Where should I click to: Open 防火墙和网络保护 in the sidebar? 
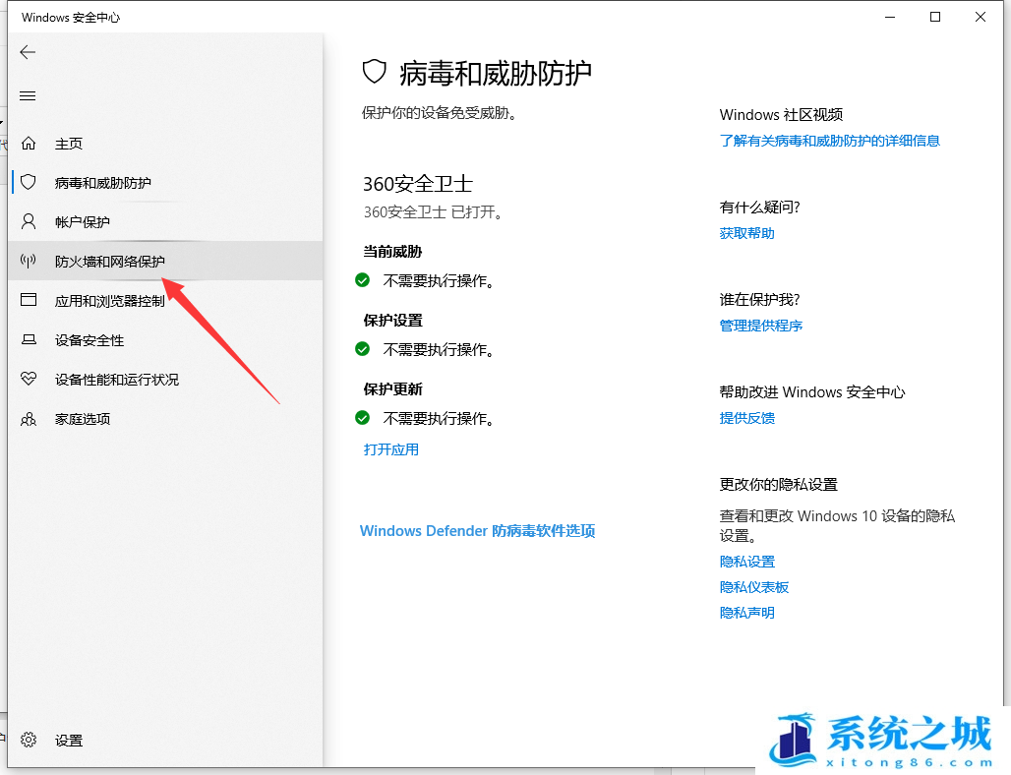pyautogui.click(x=165, y=262)
